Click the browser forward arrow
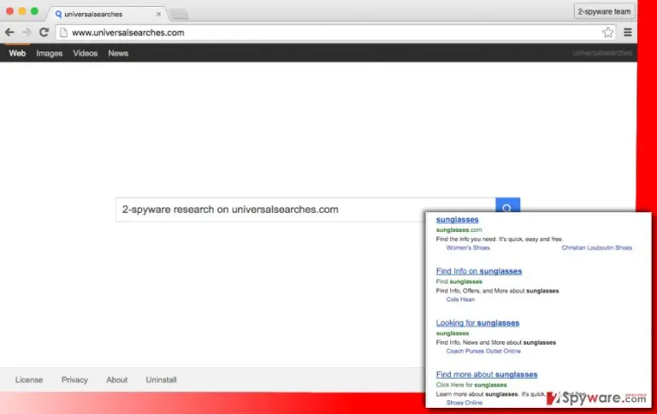Viewport: 657px width, 414px height. pos(27,33)
